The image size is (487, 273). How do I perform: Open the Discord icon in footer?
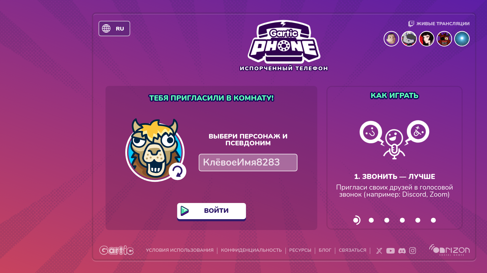coord(402,251)
